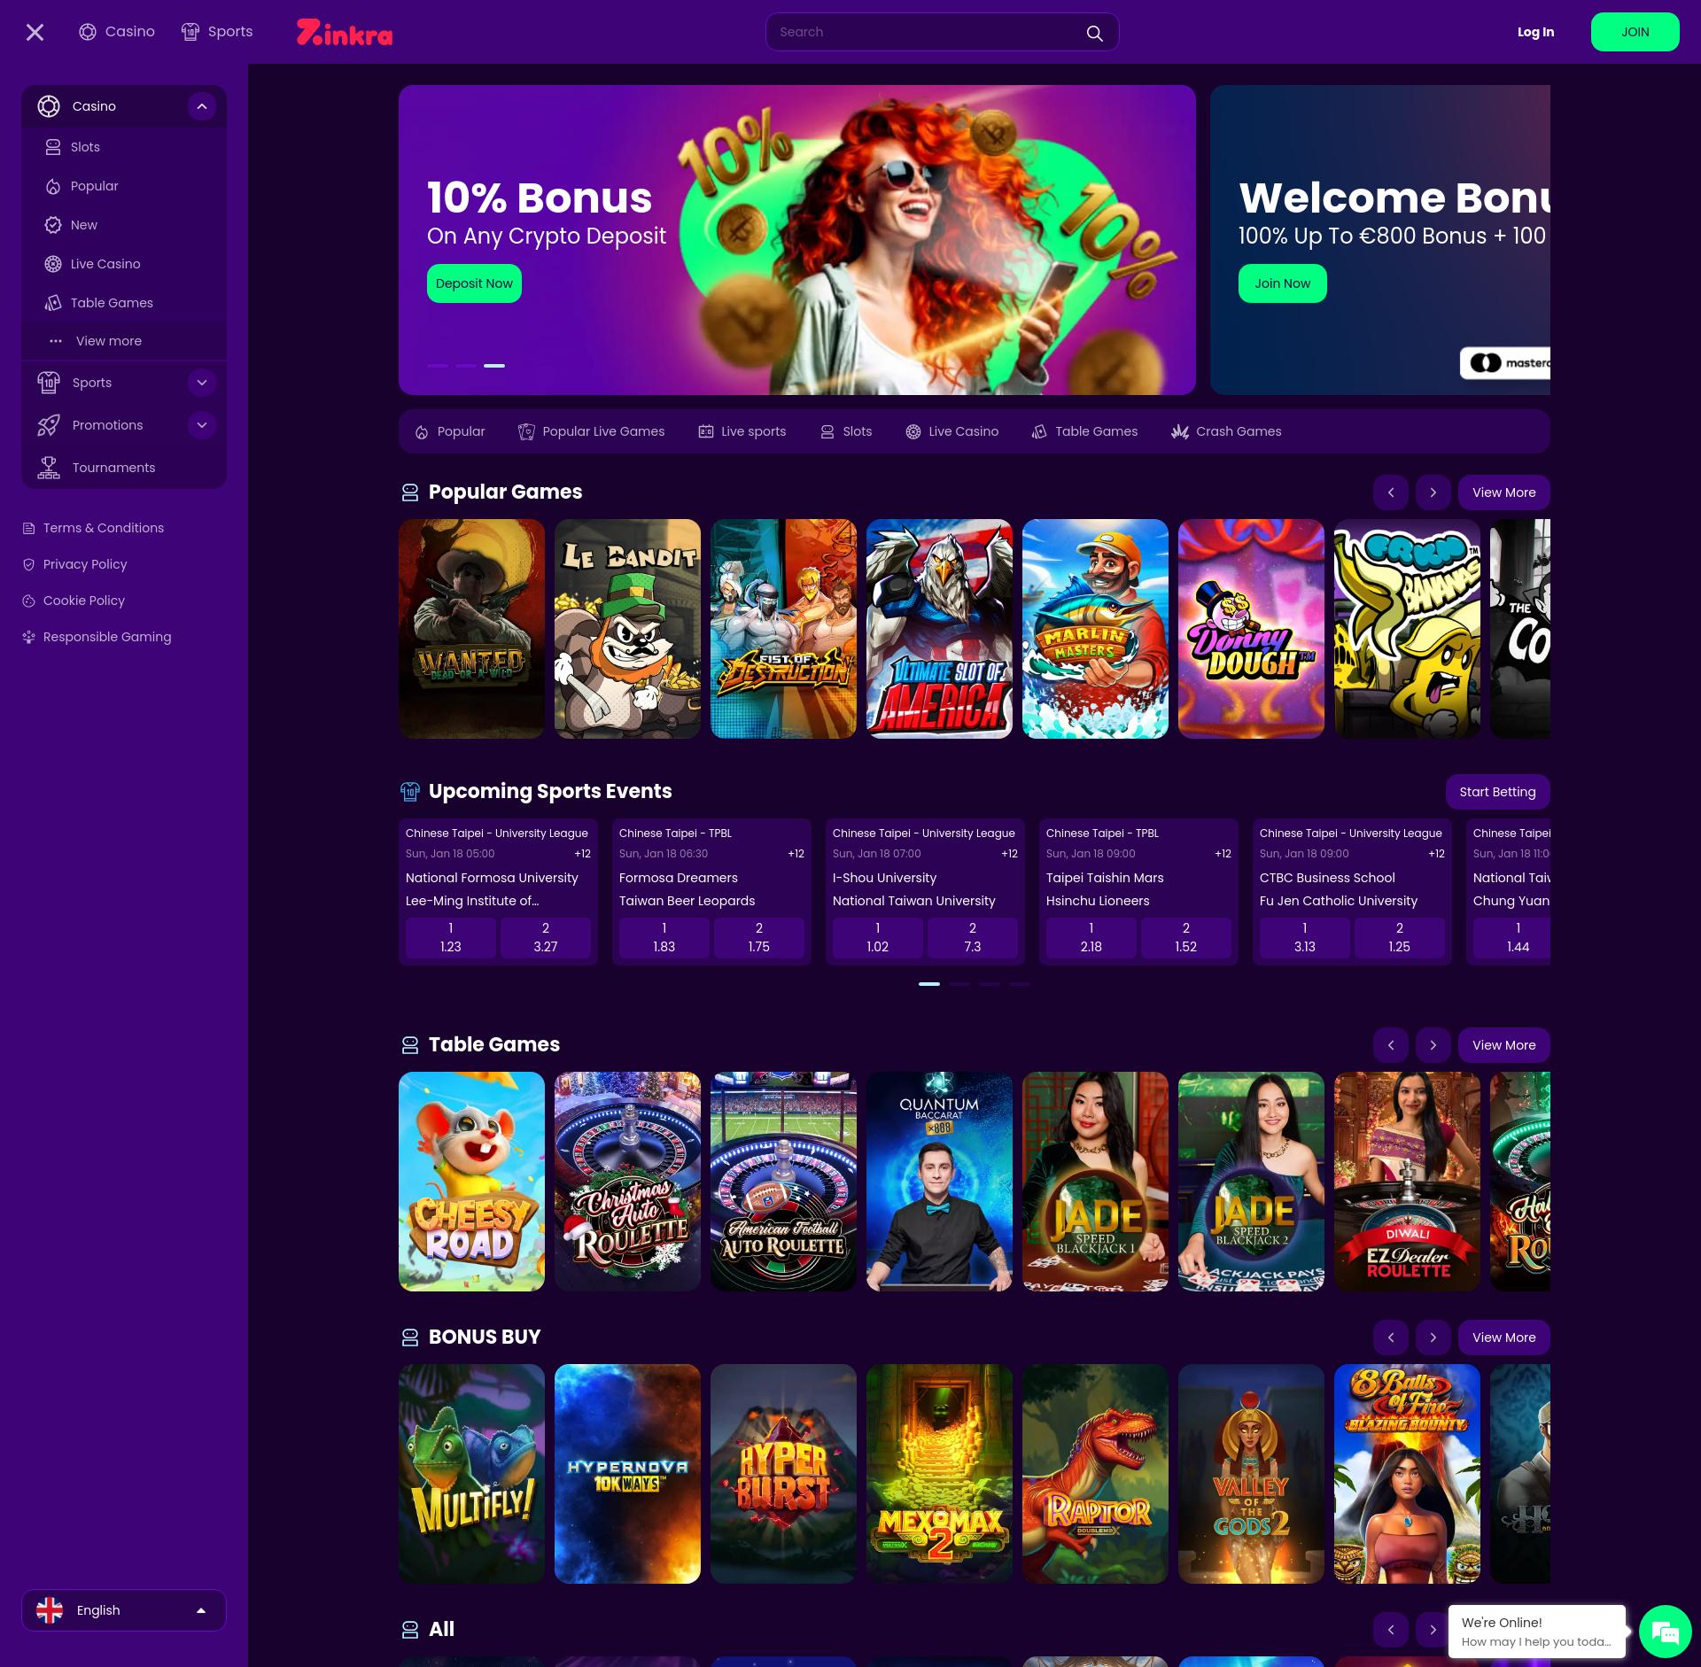Collapse the Casino sidebar section
Viewport: 1701px width, 1667px height.
click(202, 106)
